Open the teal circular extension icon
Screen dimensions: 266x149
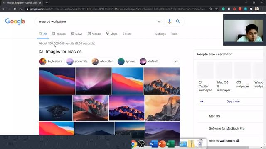[x=246, y=9]
